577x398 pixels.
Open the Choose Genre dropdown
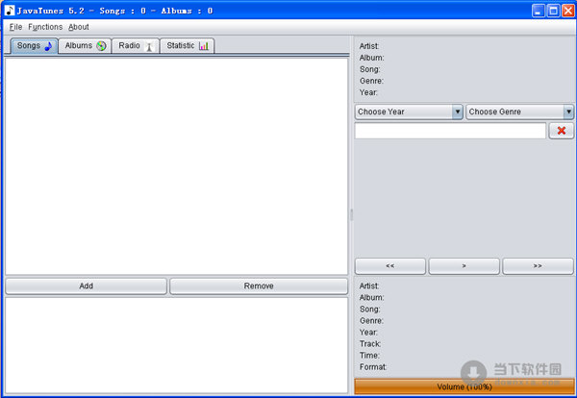(x=520, y=112)
